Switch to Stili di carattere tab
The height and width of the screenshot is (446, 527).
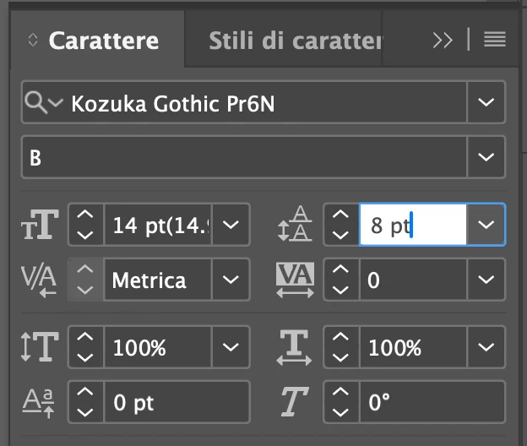tap(282, 41)
